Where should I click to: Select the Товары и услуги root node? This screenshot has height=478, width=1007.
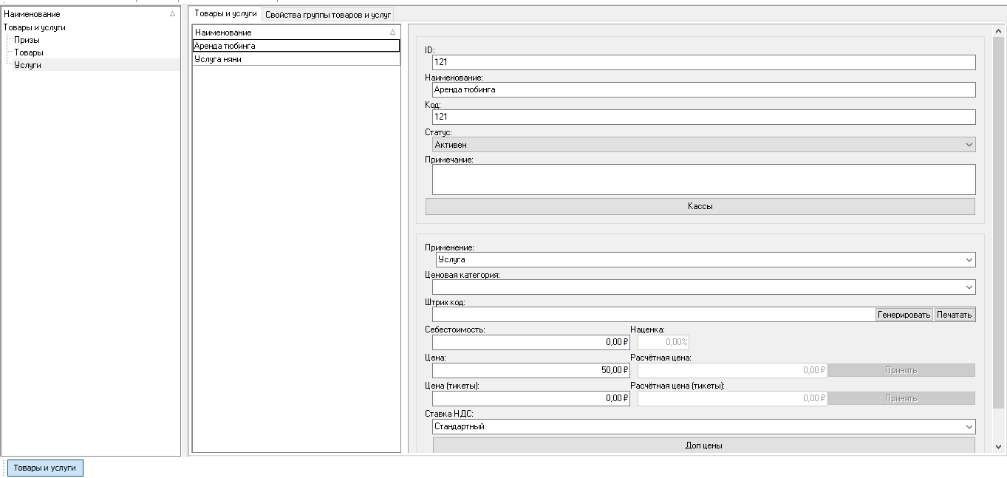[35, 27]
